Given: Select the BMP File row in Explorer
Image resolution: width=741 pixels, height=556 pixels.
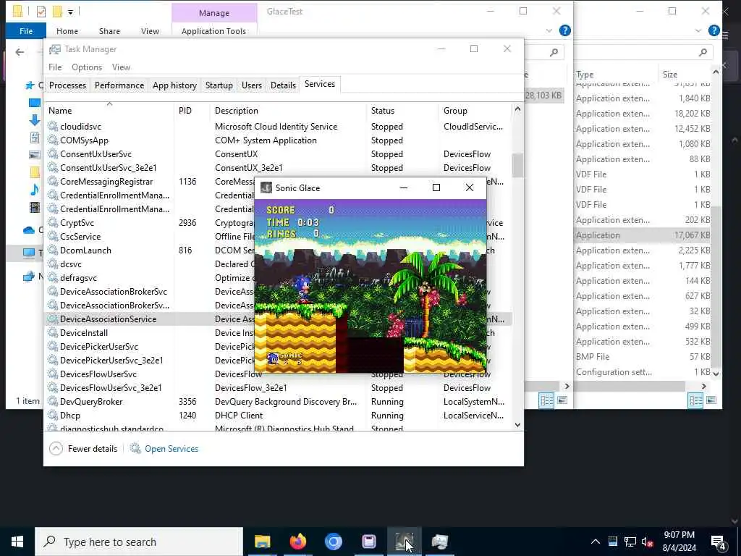Looking at the screenshot, I should pos(643,356).
